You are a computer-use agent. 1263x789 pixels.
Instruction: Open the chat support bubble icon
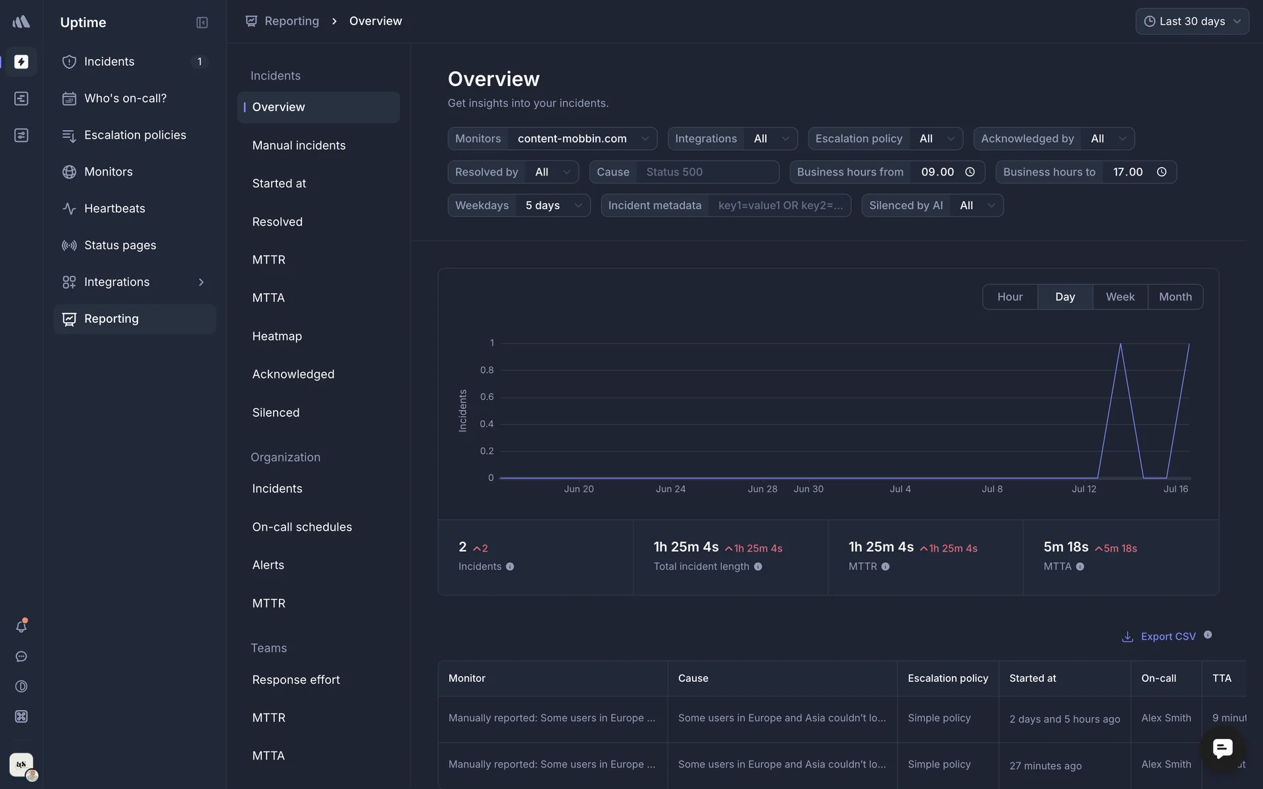[1222, 748]
